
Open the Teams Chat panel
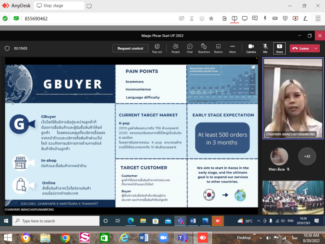[x=190, y=48]
